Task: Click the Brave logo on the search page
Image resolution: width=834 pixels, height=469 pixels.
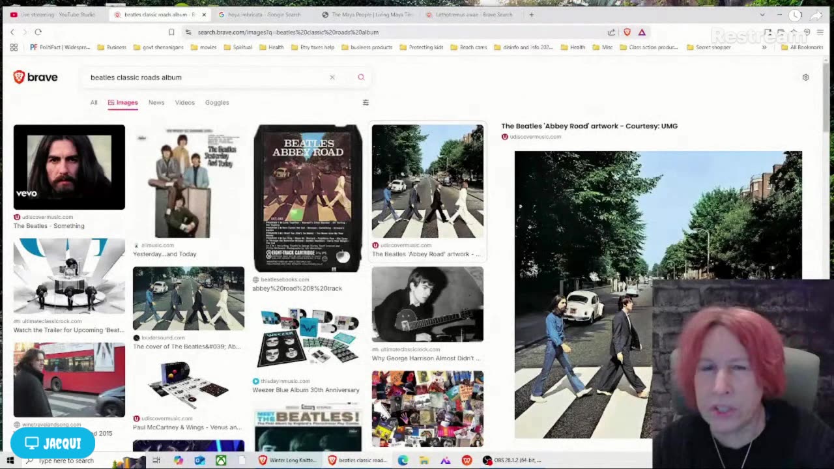Action: 35,77
